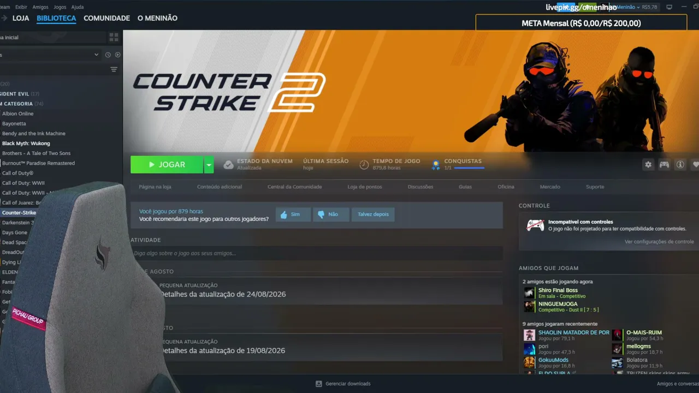Open O-MAIS-RUIM avatar
Screen dimensions: 699x393
coord(617,335)
